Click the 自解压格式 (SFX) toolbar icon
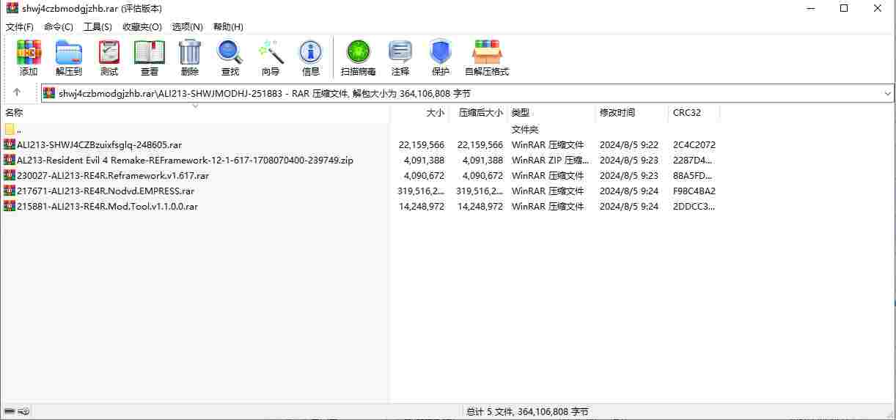The image size is (896, 420). tap(487, 52)
